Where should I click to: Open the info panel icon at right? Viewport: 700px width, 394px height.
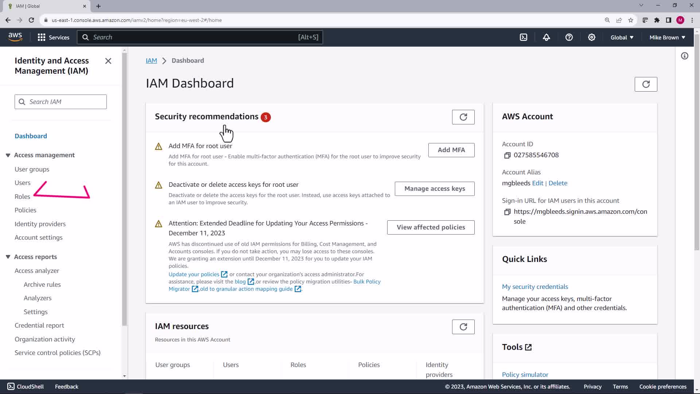[684, 56]
